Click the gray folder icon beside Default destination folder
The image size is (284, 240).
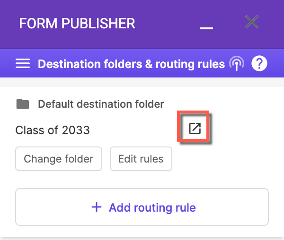click(23, 104)
